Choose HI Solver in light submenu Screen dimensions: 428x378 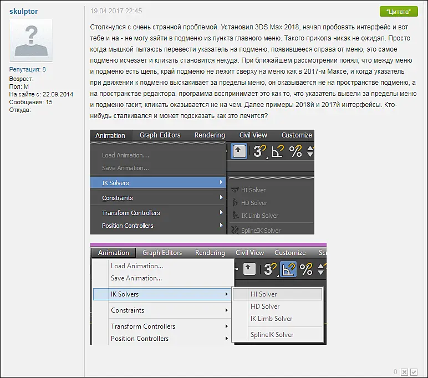tap(277, 294)
